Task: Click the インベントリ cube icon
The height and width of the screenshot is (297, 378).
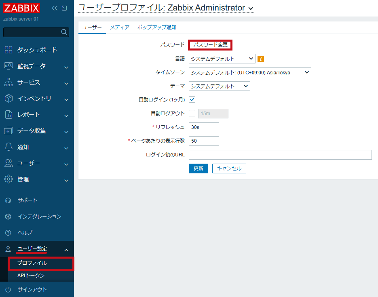Action: point(8,98)
